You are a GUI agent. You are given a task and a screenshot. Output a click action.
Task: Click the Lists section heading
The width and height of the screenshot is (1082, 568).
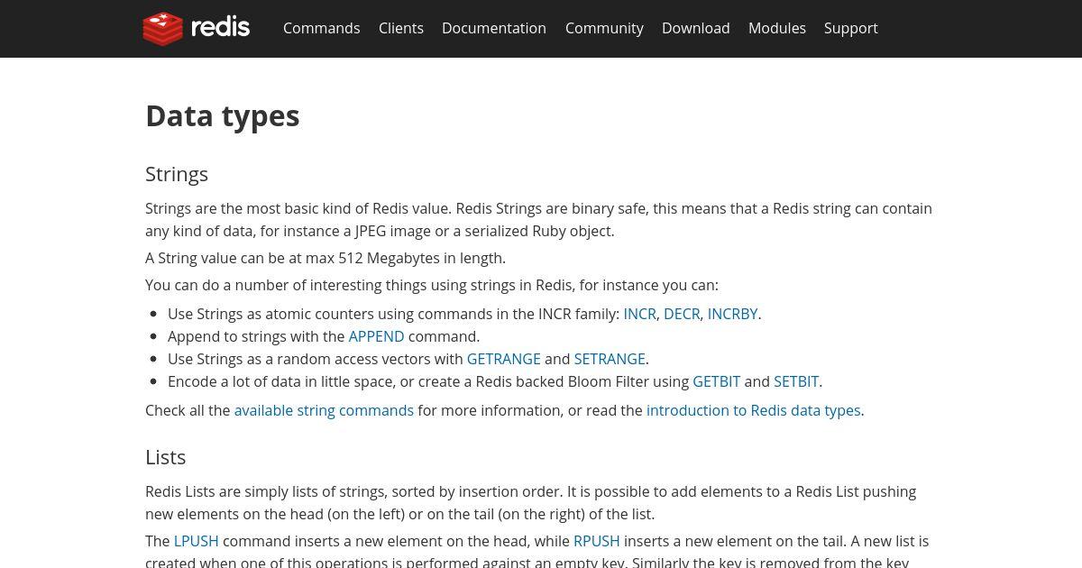(x=166, y=457)
